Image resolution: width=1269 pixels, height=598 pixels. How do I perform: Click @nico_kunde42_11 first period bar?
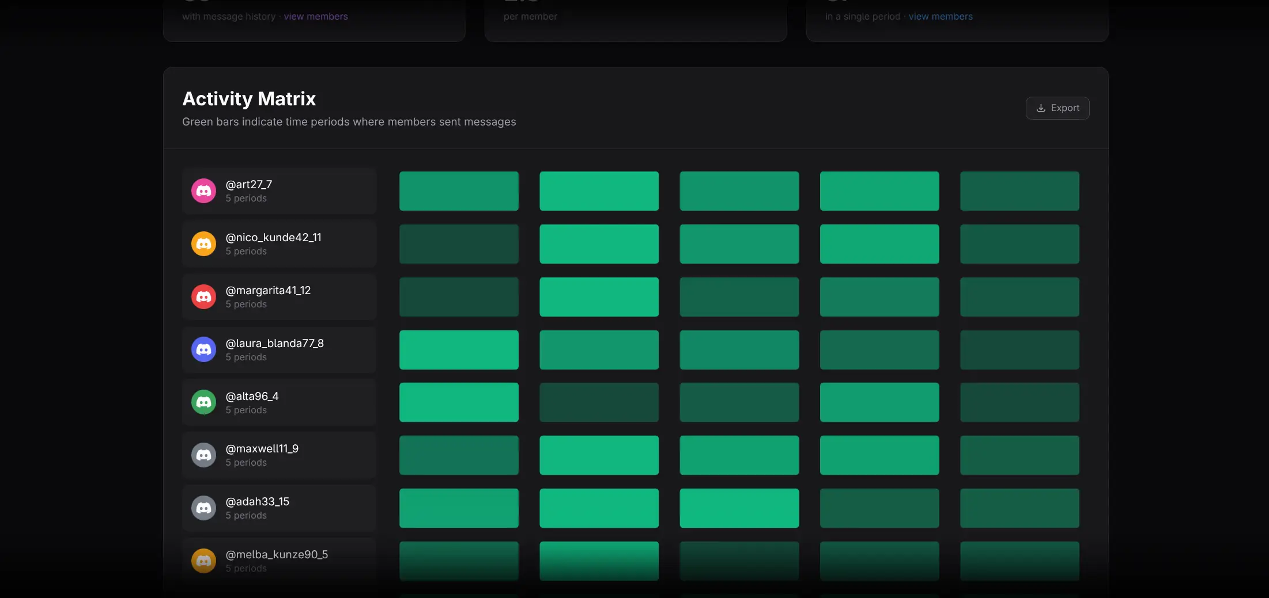point(459,244)
